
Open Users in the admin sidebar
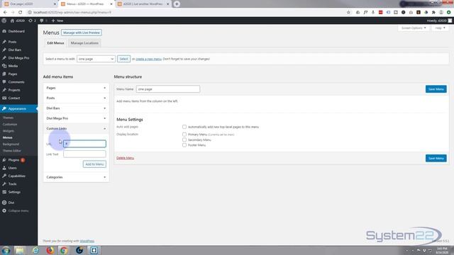click(x=13, y=168)
